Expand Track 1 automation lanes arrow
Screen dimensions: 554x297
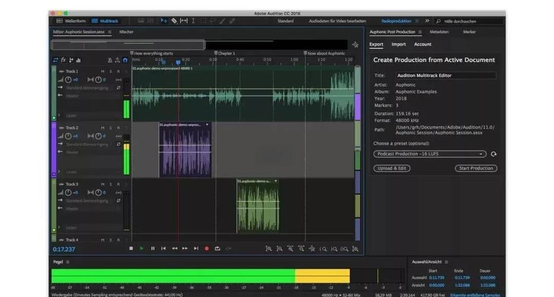(x=59, y=115)
